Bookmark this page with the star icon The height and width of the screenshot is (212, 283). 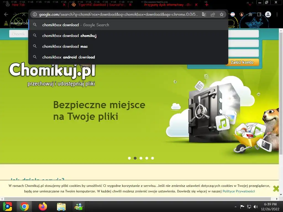[222, 14]
